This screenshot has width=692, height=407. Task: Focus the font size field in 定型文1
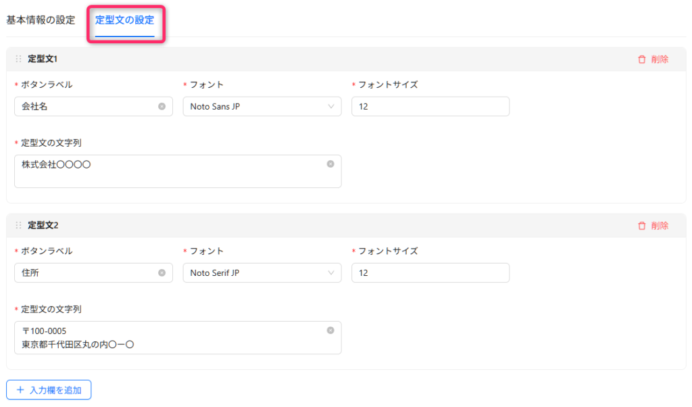pos(430,106)
